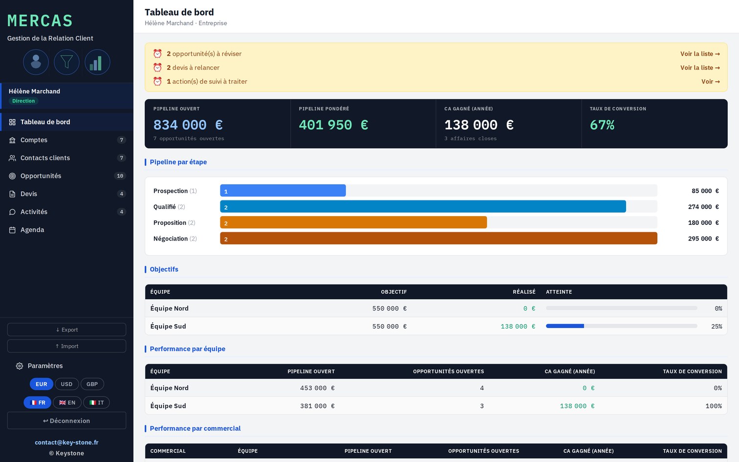Click the Import button

(x=66, y=346)
